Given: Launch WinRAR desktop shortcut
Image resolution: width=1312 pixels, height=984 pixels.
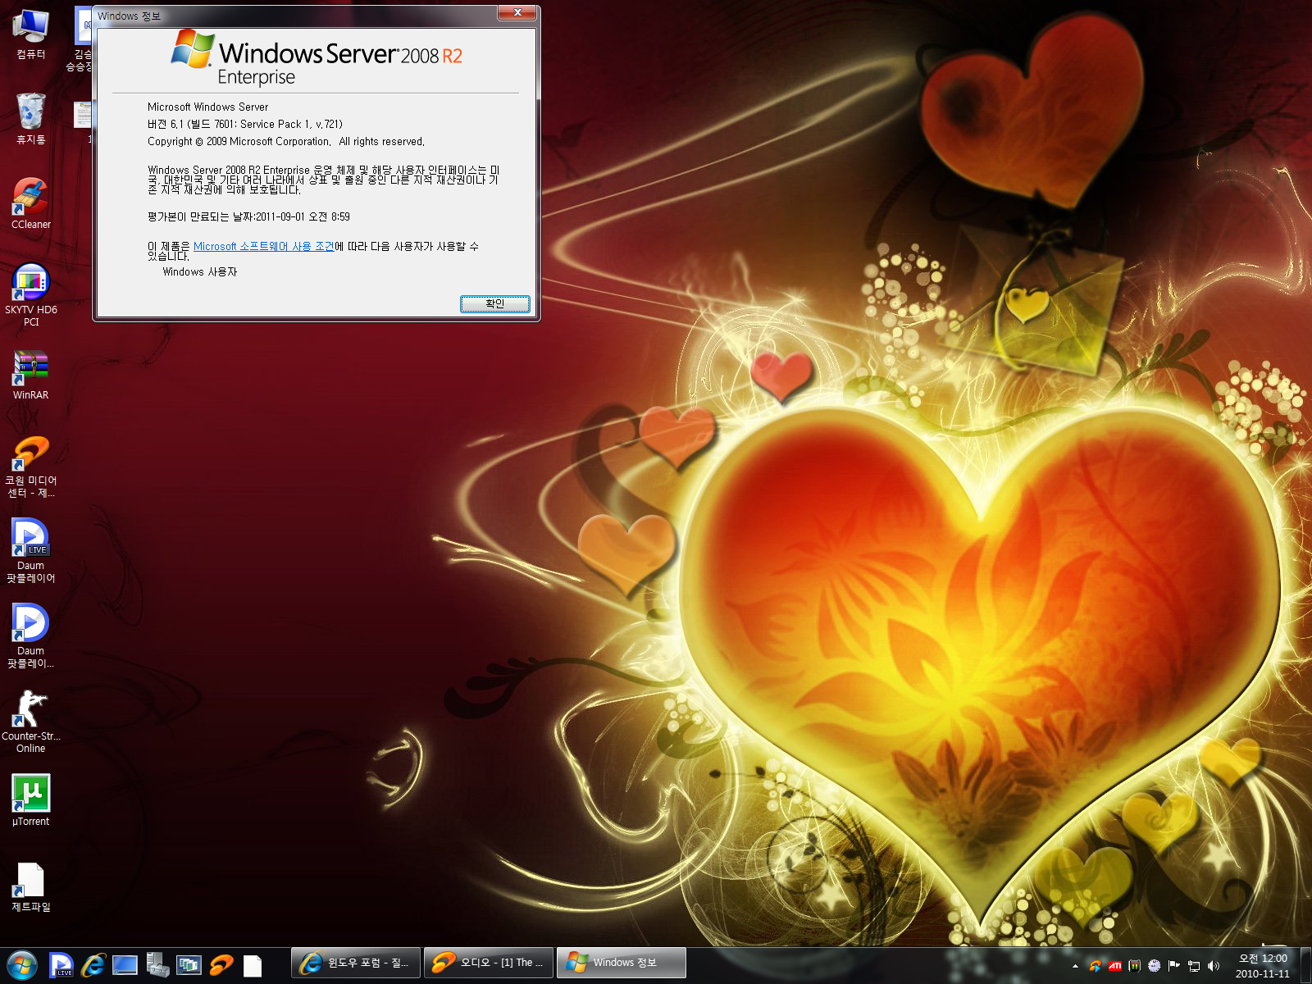Looking at the screenshot, I should click(30, 375).
